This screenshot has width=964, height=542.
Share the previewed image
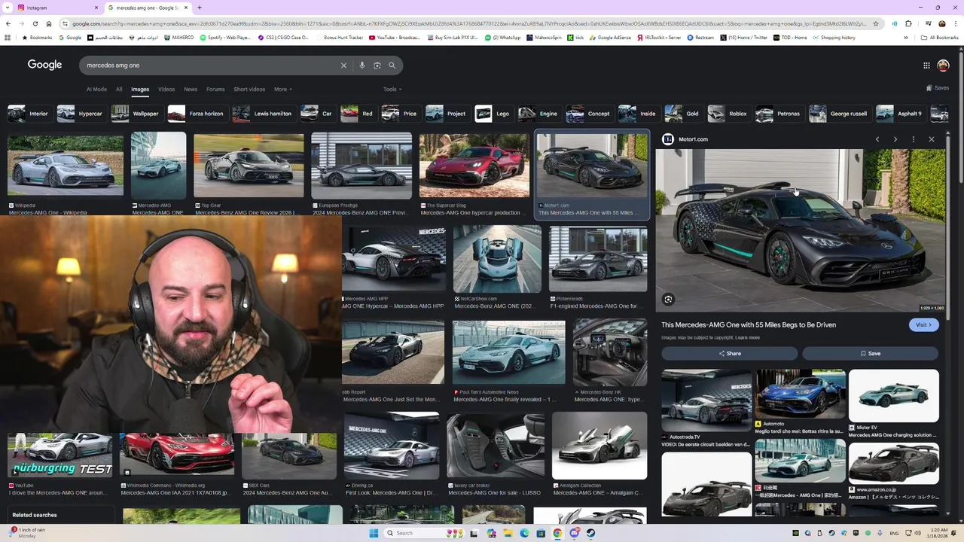729,353
